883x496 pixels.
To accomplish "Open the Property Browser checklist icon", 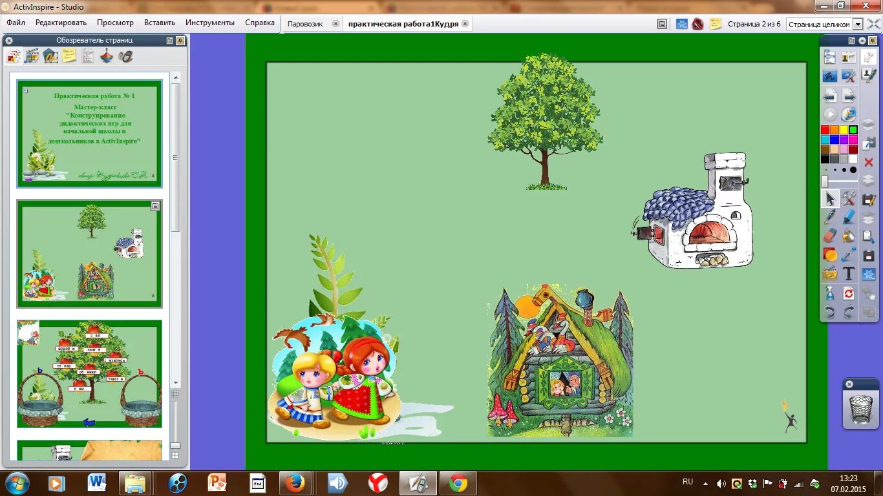I will [x=88, y=56].
